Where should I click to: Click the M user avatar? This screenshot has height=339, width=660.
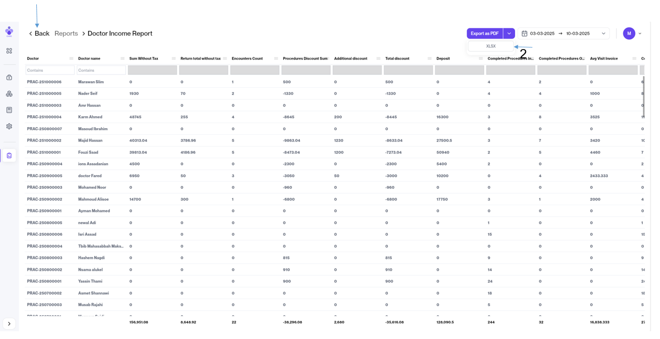(x=629, y=34)
